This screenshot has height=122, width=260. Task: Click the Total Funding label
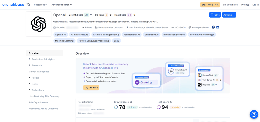85,102
